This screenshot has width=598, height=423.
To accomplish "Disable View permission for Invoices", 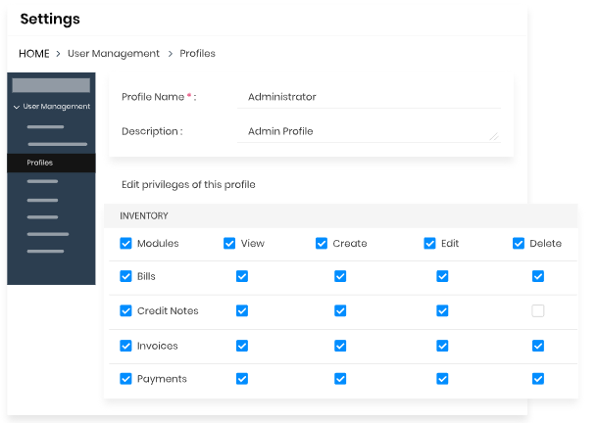I will tap(242, 346).
